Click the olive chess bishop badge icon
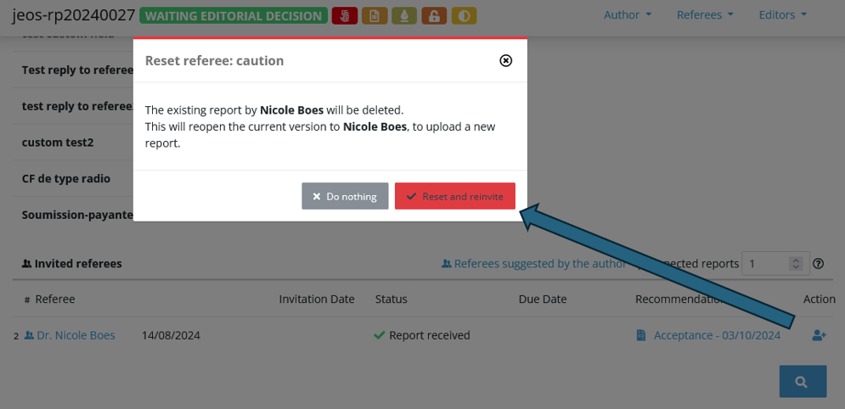Screen dimensions: 845x409 point(404,16)
